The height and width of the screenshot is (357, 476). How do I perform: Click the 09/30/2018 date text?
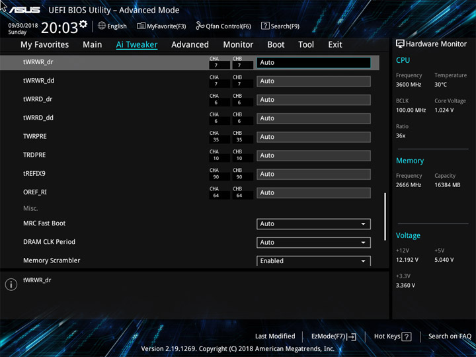[x=23, y=26]
